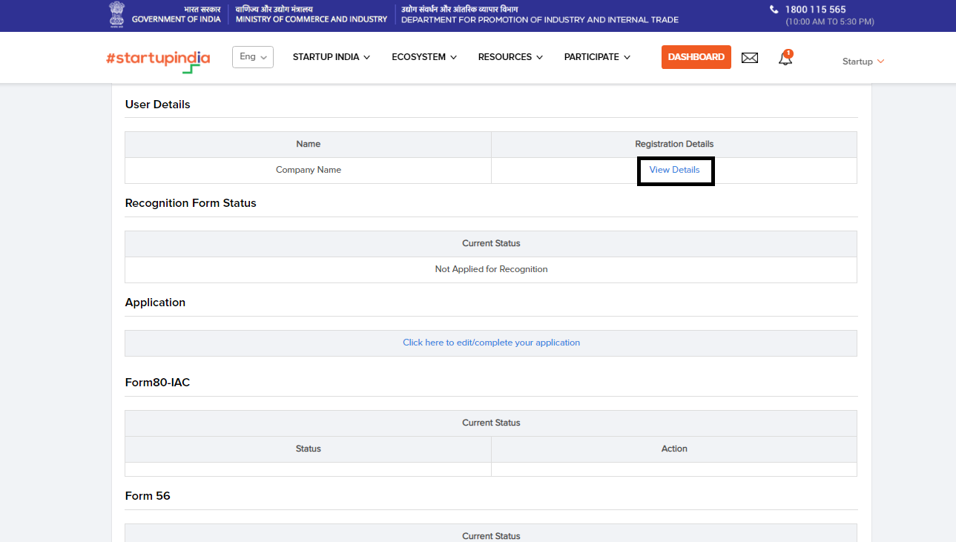
Task: Select the STARTUP INDIA menu item
Action: pyautogui.click(x=326, y=57)
